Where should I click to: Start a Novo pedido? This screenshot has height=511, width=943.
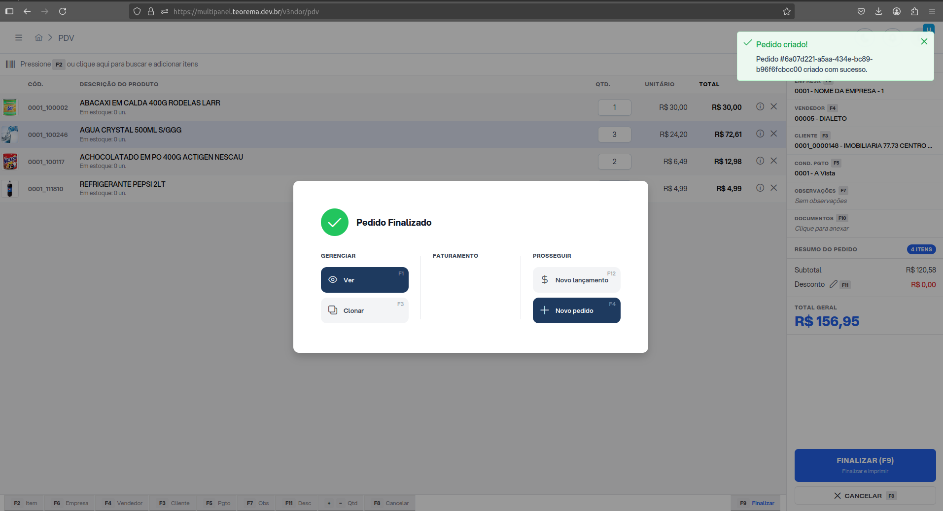click(576, 310)
